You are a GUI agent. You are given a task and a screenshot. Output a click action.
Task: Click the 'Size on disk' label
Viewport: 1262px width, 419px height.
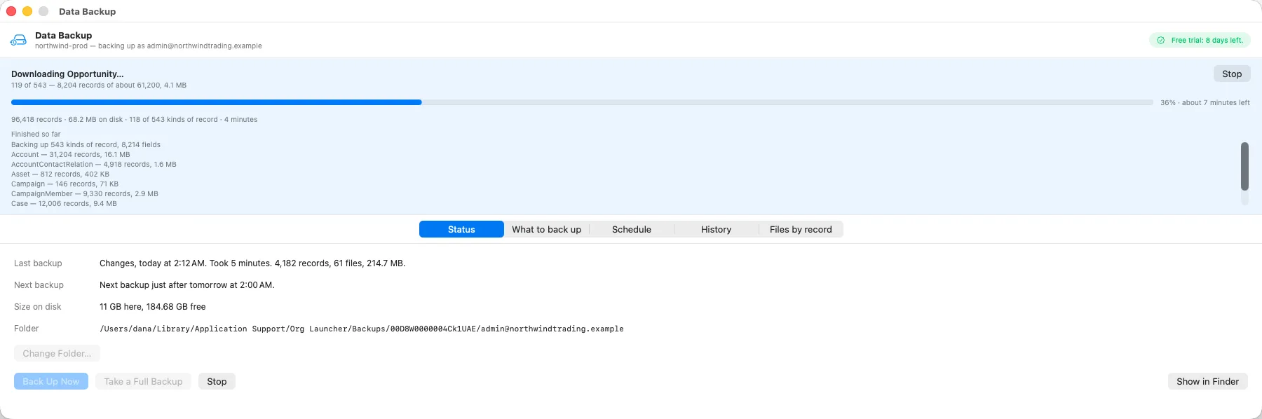pyautogui.click(x=38, y=307)
